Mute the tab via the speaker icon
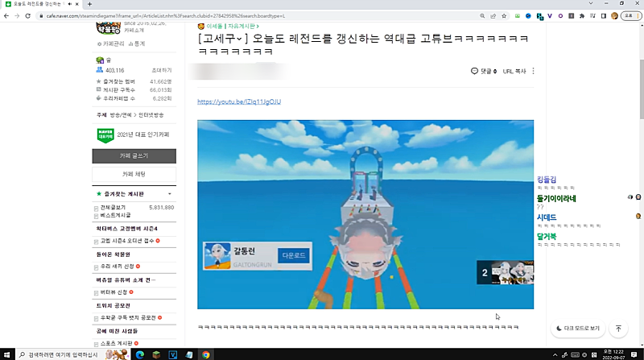 tap(70, 4)
